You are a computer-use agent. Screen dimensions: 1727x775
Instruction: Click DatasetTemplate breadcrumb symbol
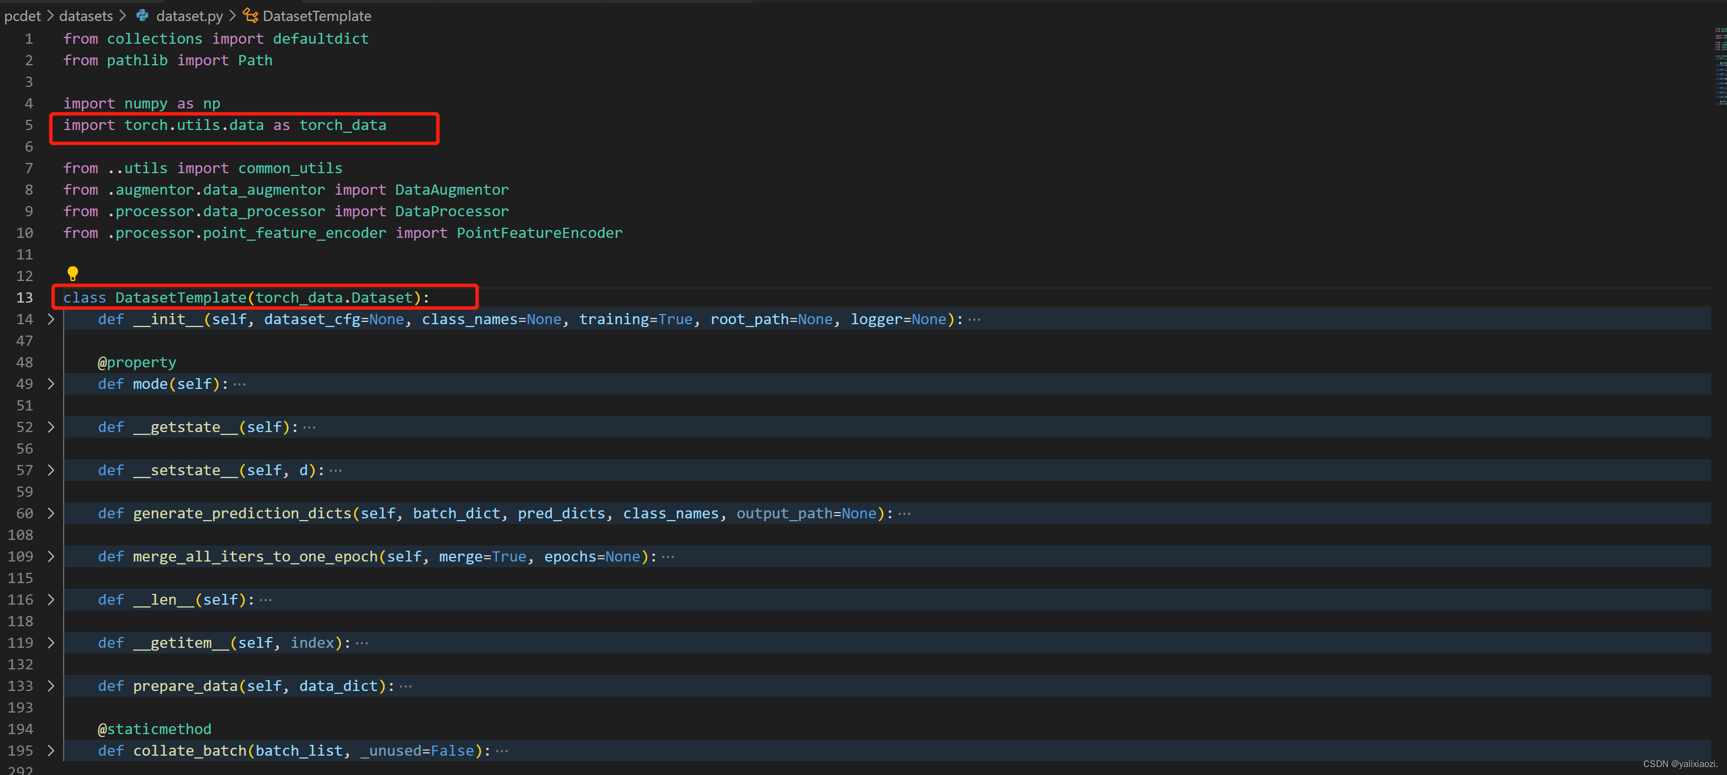(317, 15)
